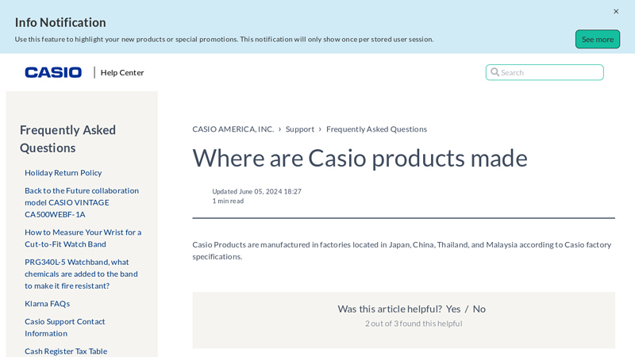Open Frequently Asked Questions breadcrumb

coord(376,129)
